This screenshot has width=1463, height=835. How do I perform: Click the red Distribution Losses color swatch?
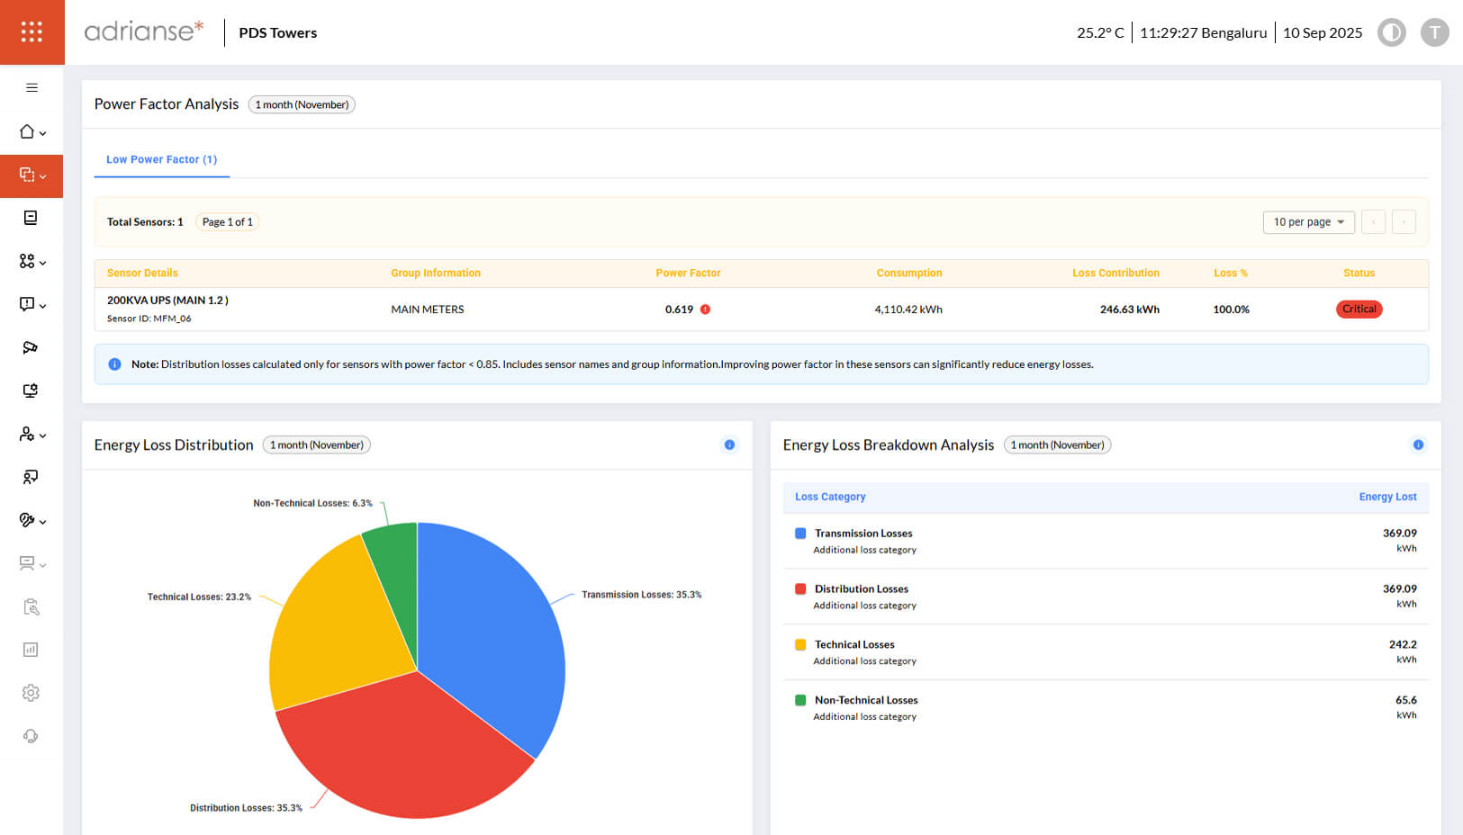click(800, 589)
